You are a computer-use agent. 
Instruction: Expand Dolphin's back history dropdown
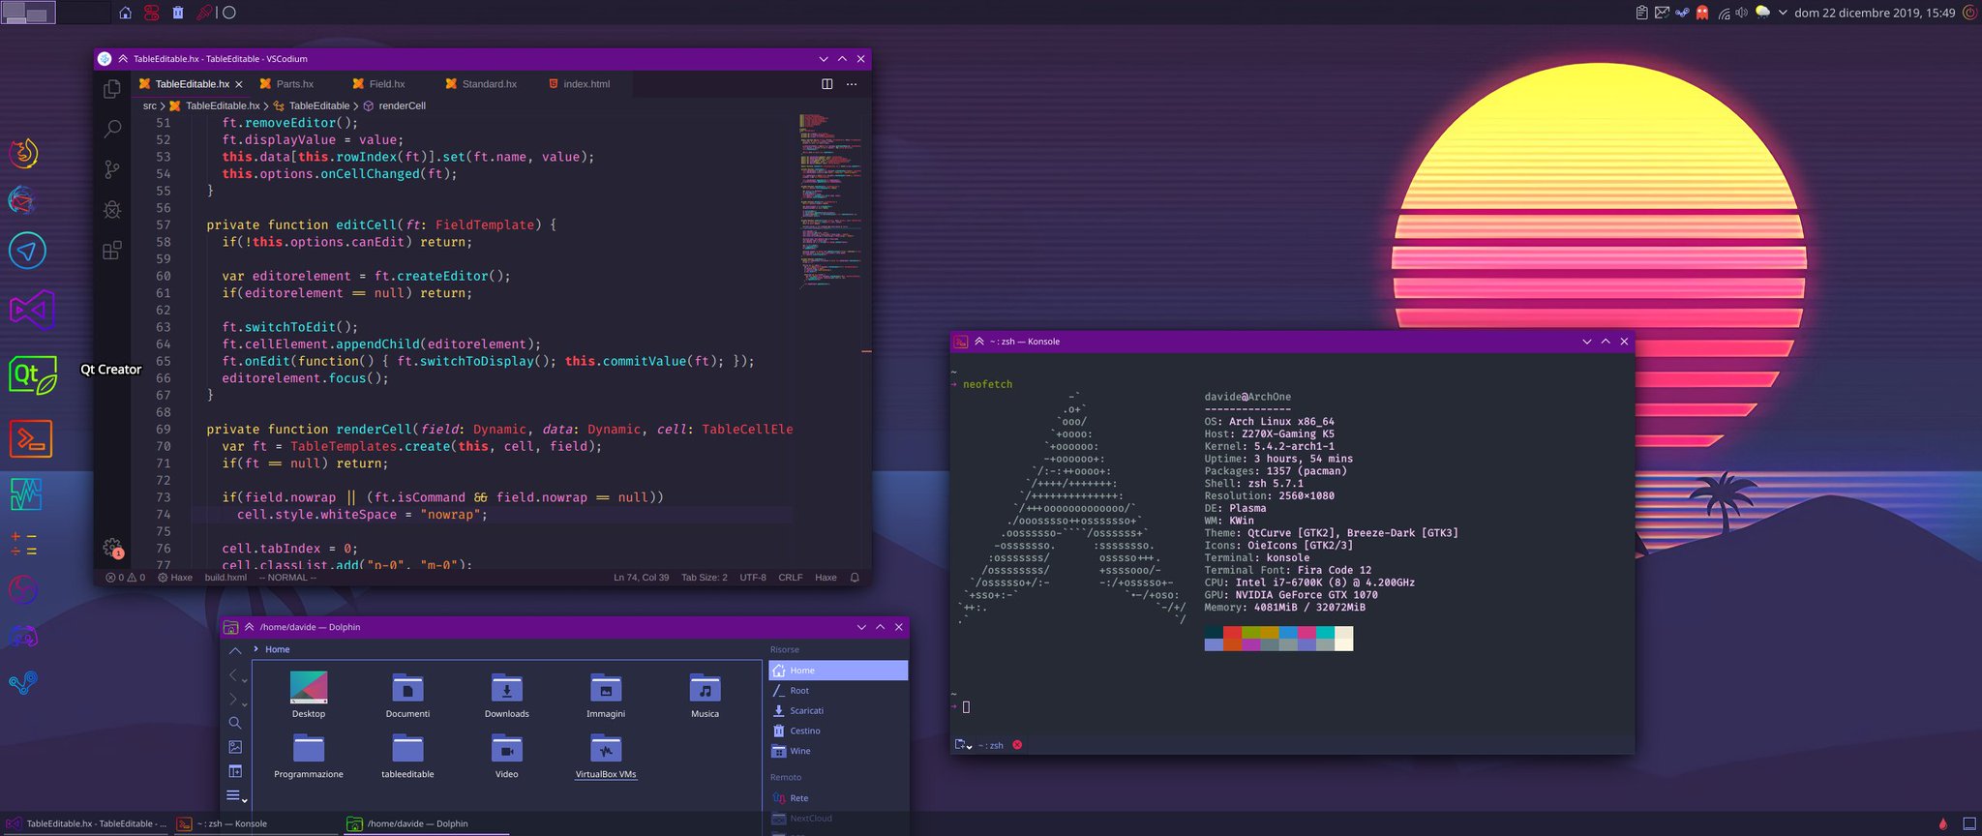244,680
